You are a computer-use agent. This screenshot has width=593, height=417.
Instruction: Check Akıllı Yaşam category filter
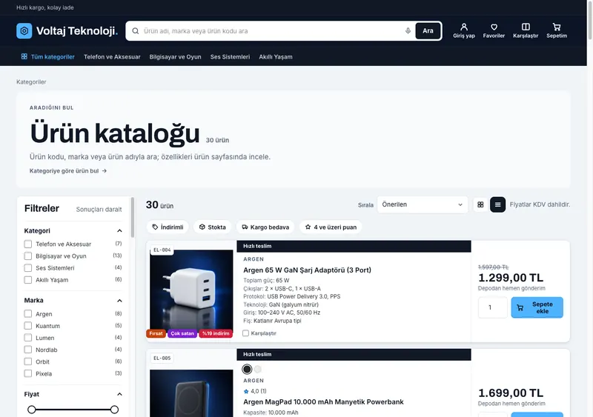[x=28, y=280]
